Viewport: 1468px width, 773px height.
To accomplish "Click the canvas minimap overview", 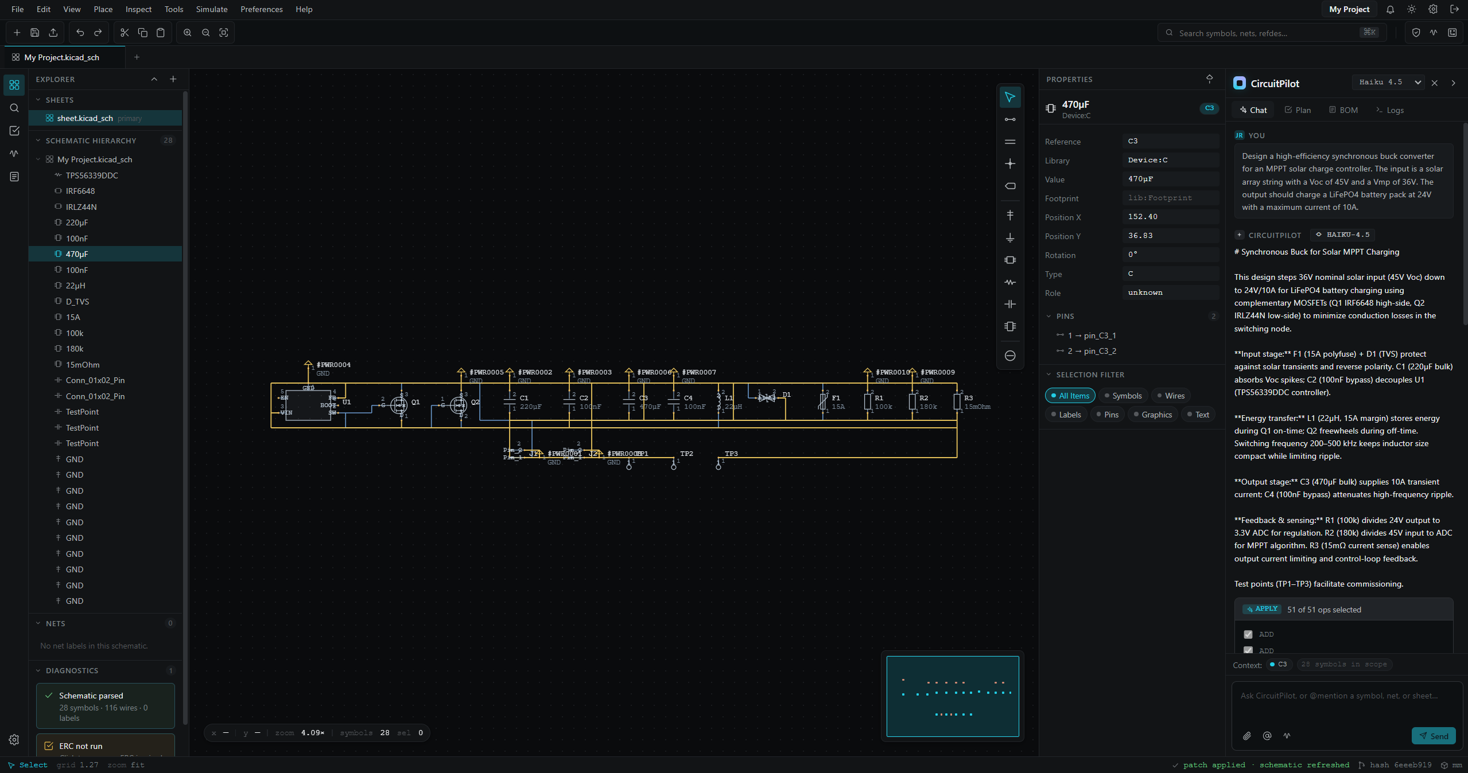I will click(953, 696).
